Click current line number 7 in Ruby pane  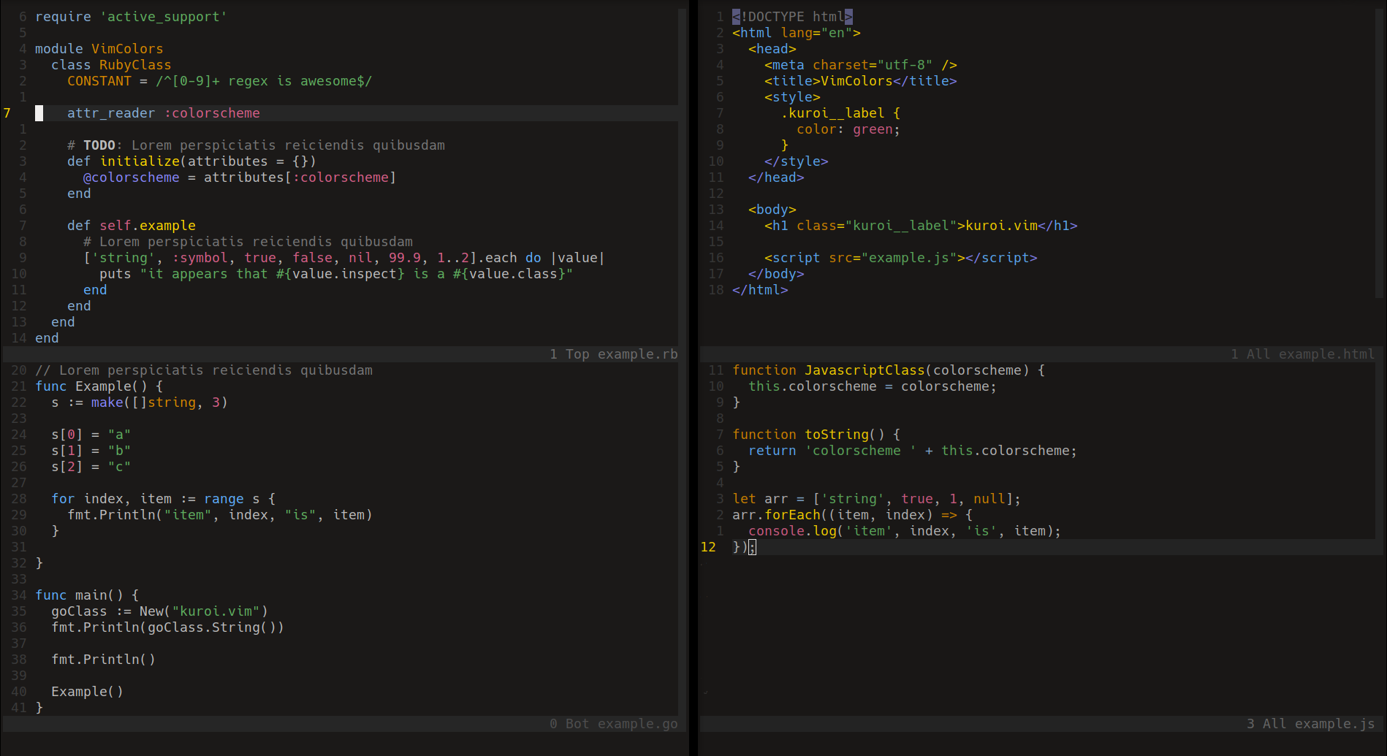click(x=7, y=113)
